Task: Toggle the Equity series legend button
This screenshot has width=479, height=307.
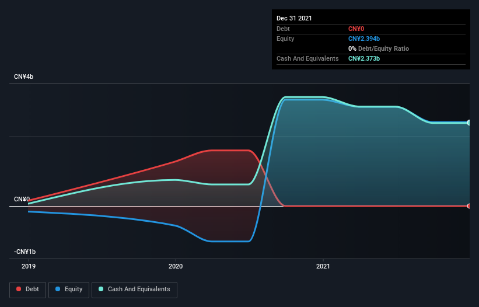Action: (69, 289)
